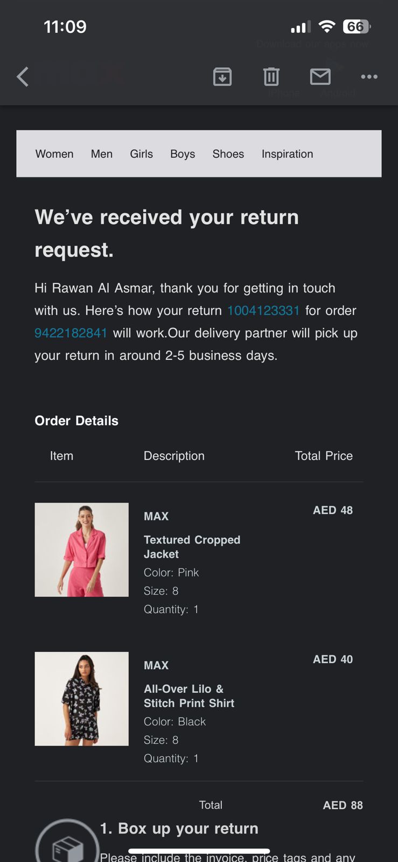The image size is (398, 862).
Task: Archive this email with the archive icon
Action: [x=222, y=77]
